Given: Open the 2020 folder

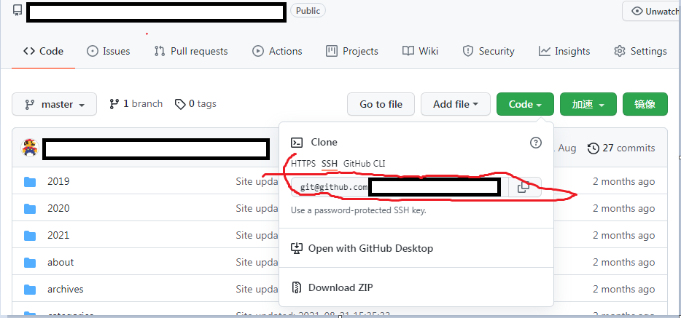Looking at the screenshot, I should [x=58, y=208].
